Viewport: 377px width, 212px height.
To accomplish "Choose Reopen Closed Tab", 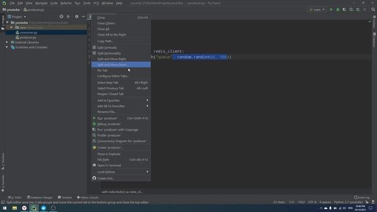I will pyautogui.click(x=121, y=94).
